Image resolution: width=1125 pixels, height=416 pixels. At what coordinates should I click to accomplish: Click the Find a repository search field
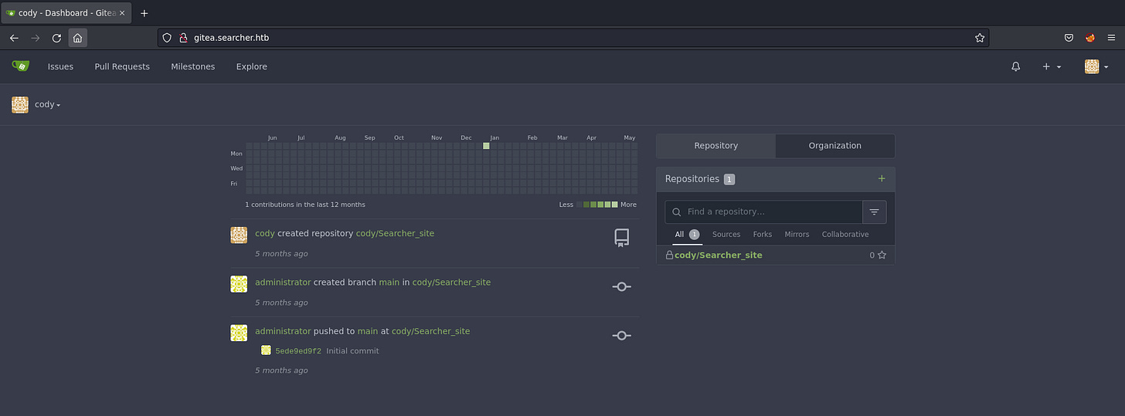tap(763, 211)
